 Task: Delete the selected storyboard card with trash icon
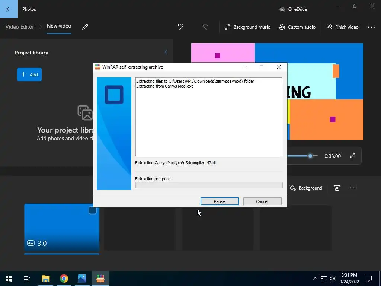[x=337, y=188]
